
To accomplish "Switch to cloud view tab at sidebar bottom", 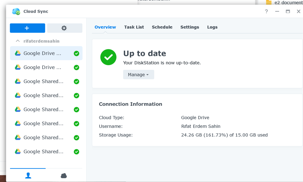I will pos(64,176).
